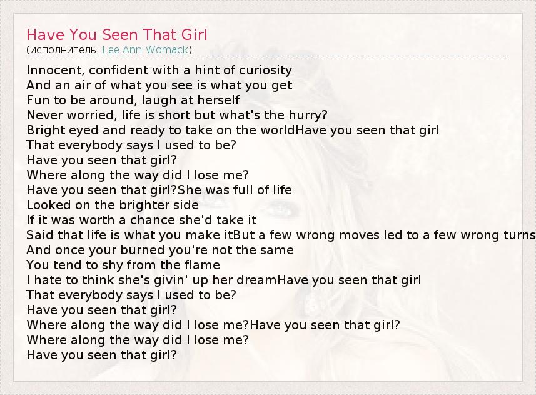Image resolution: width=536 pixels, height=395 pixels.
Task: Click the very last lyric line on the page
Action: (x=101, y=355)
